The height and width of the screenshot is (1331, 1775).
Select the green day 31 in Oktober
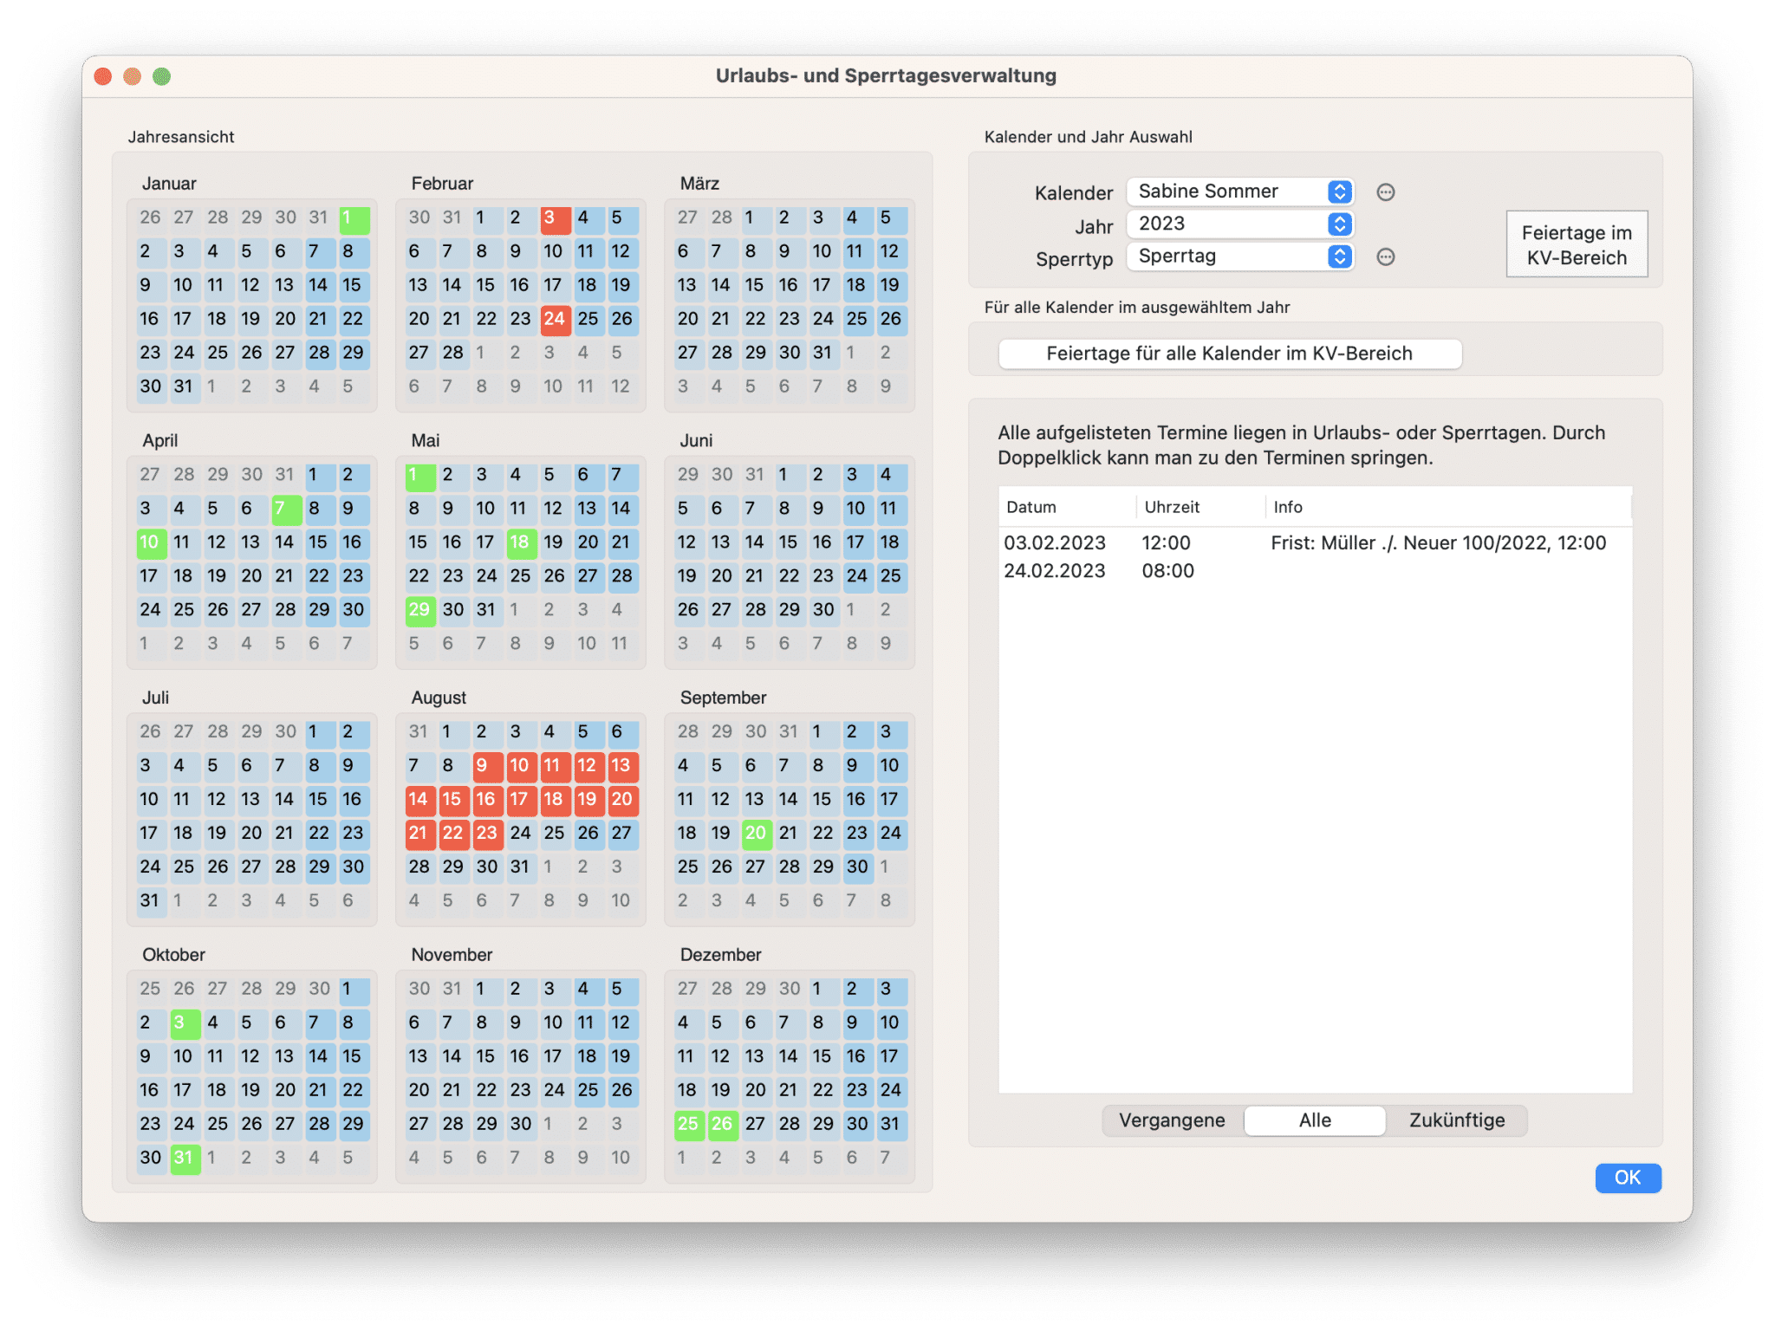tap(185, 1159)
